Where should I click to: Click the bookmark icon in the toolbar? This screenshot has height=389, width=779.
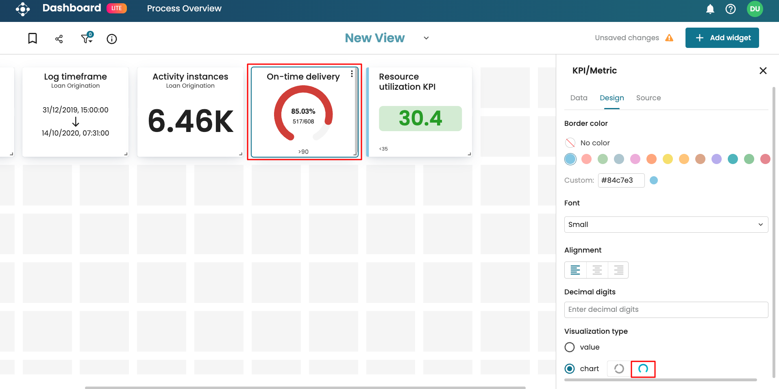[33, 39]
